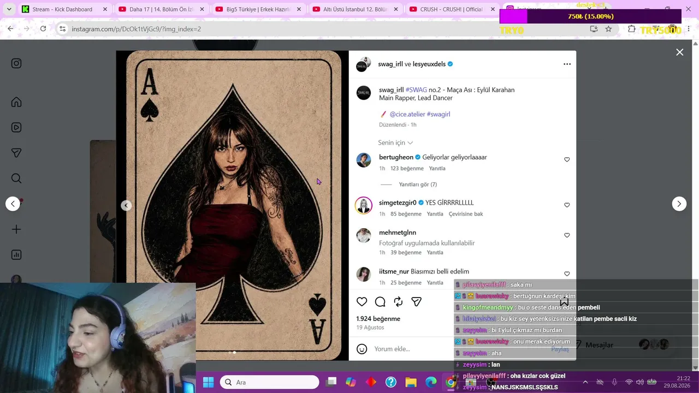Reply to mehmetglnn's comment via 'Yanıtla'
The width and height of the screenshot is (699, 393).
[435, 253]
